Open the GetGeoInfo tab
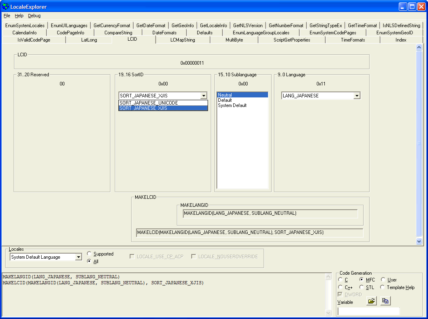 pyautogui.click(x=183, y=26)
